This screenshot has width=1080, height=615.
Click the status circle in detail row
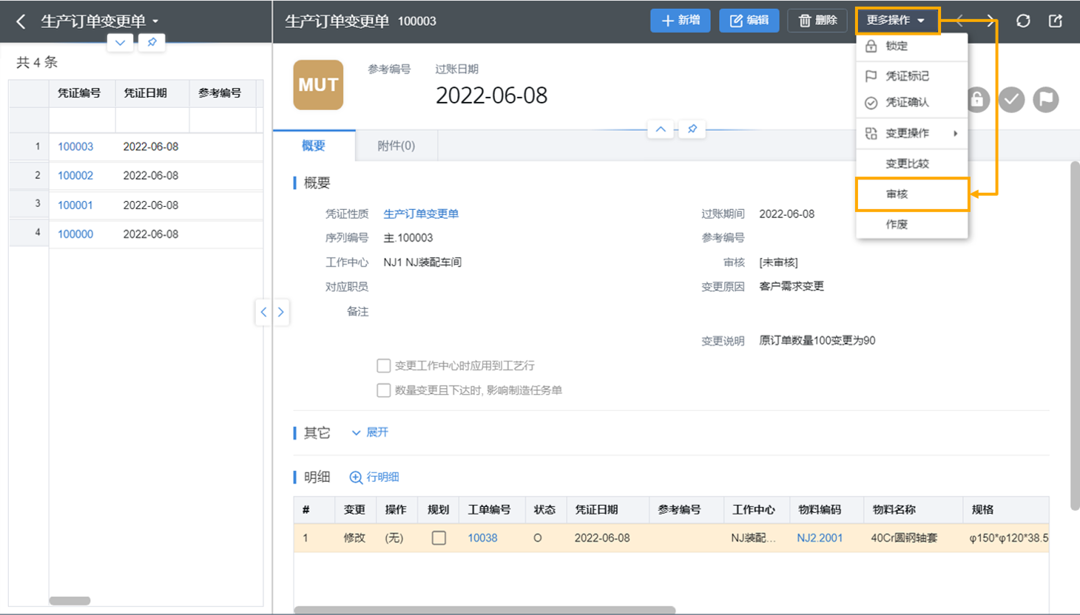pos(538,538)
